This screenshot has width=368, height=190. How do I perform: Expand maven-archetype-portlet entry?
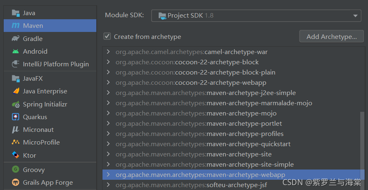[x=108, y=123]
